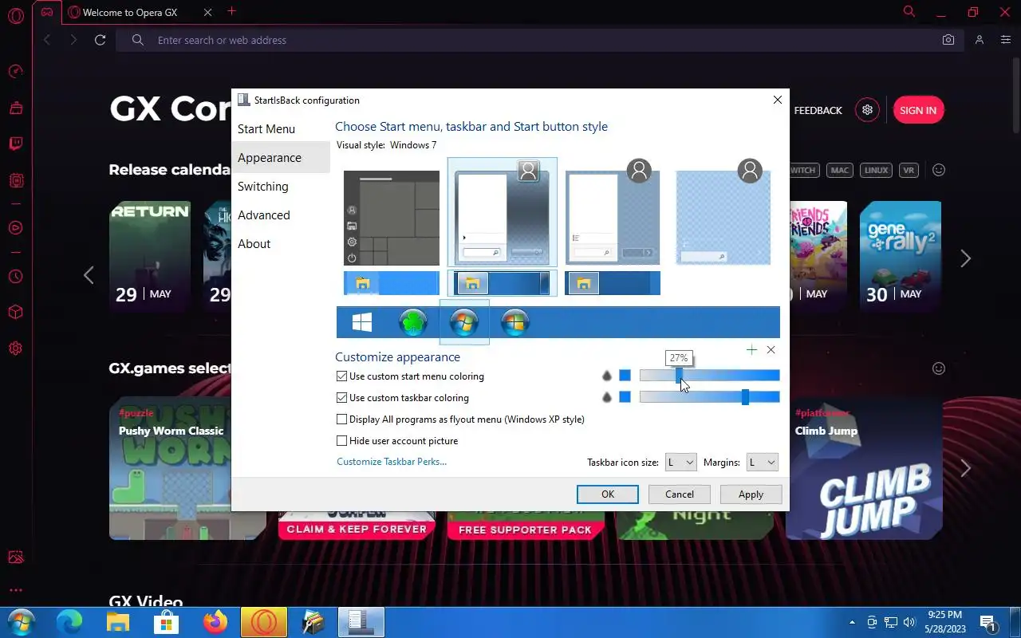The width and height of the screenshot is (1021, 638).
Task: Show next release calendar games arrow
Action: pyautogui.click(x=966, y=258)
